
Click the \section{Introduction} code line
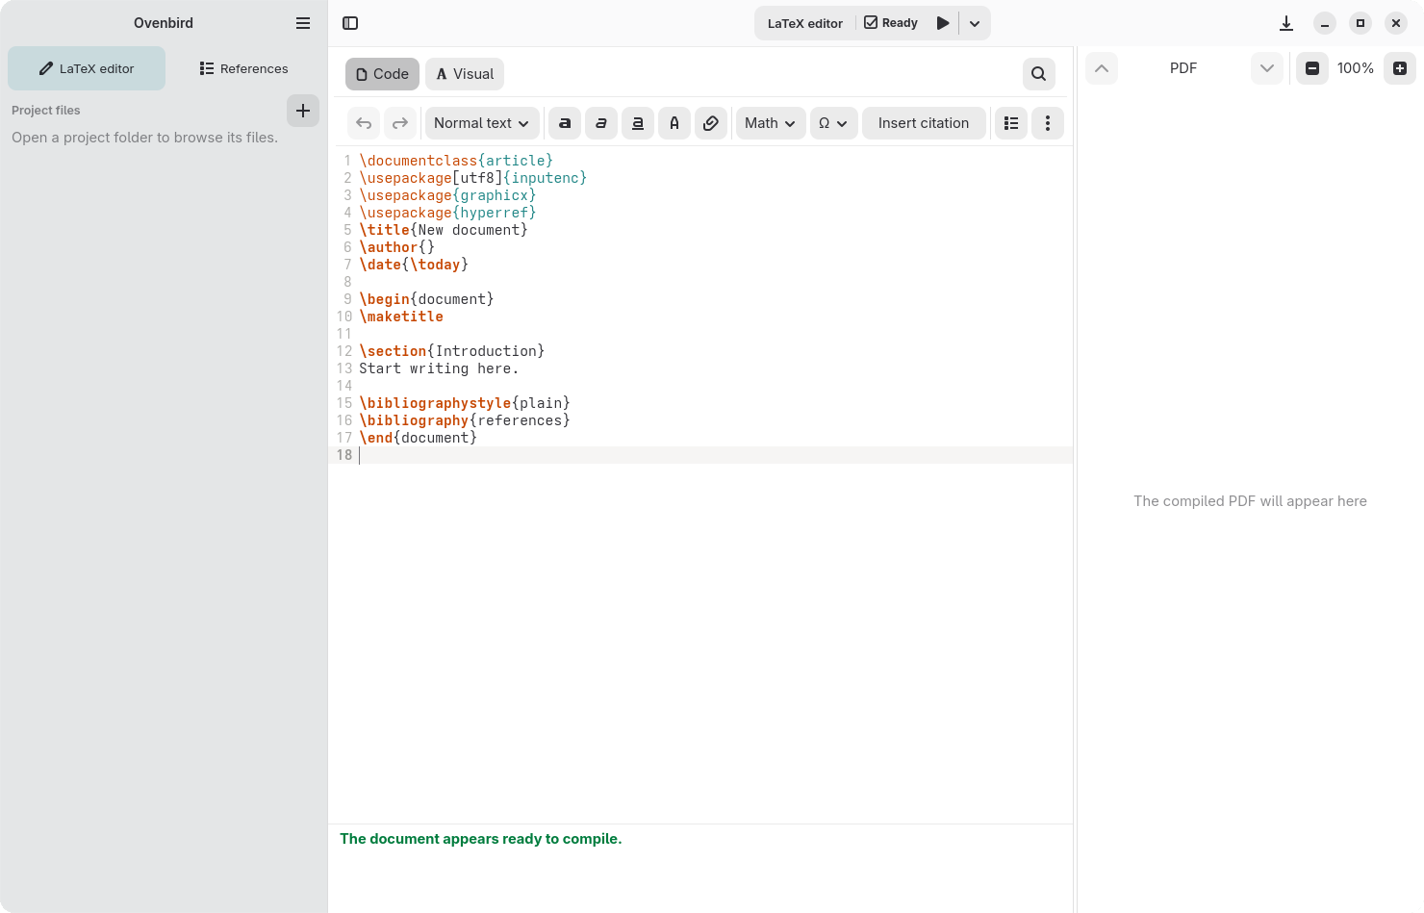(x=452, y=351)
